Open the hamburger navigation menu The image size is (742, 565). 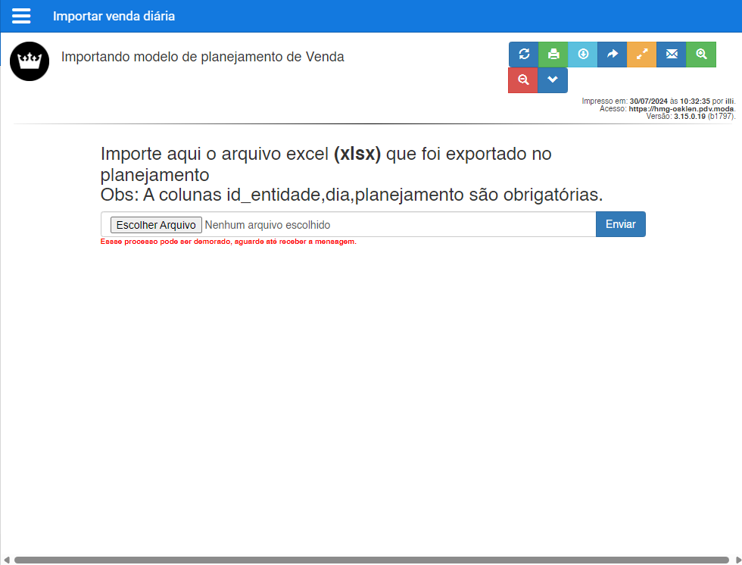pos(21,15)
